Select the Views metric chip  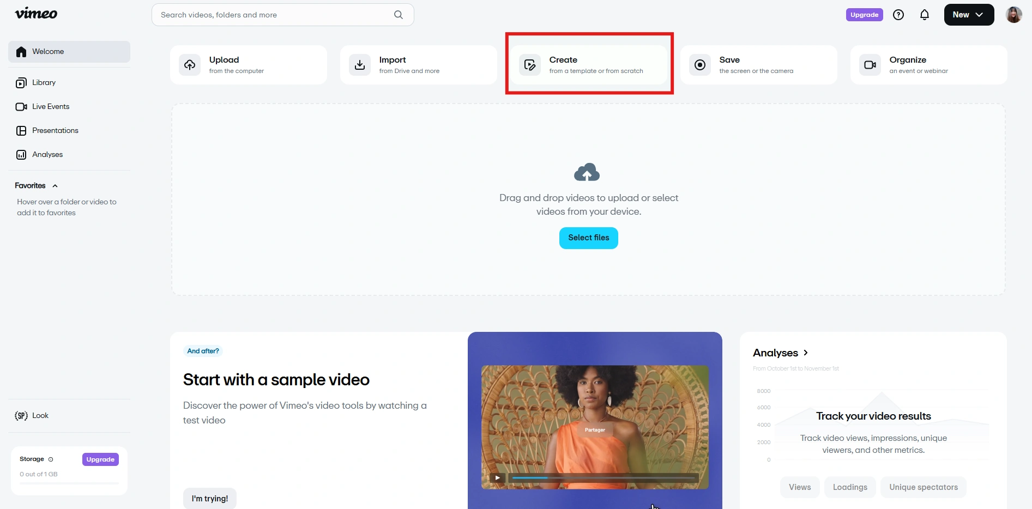pos(800,487)
